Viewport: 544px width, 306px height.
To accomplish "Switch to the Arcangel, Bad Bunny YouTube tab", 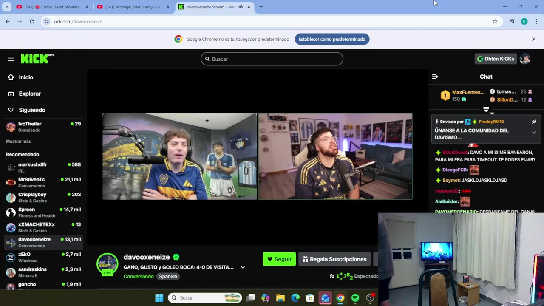I will click(133, 7).
